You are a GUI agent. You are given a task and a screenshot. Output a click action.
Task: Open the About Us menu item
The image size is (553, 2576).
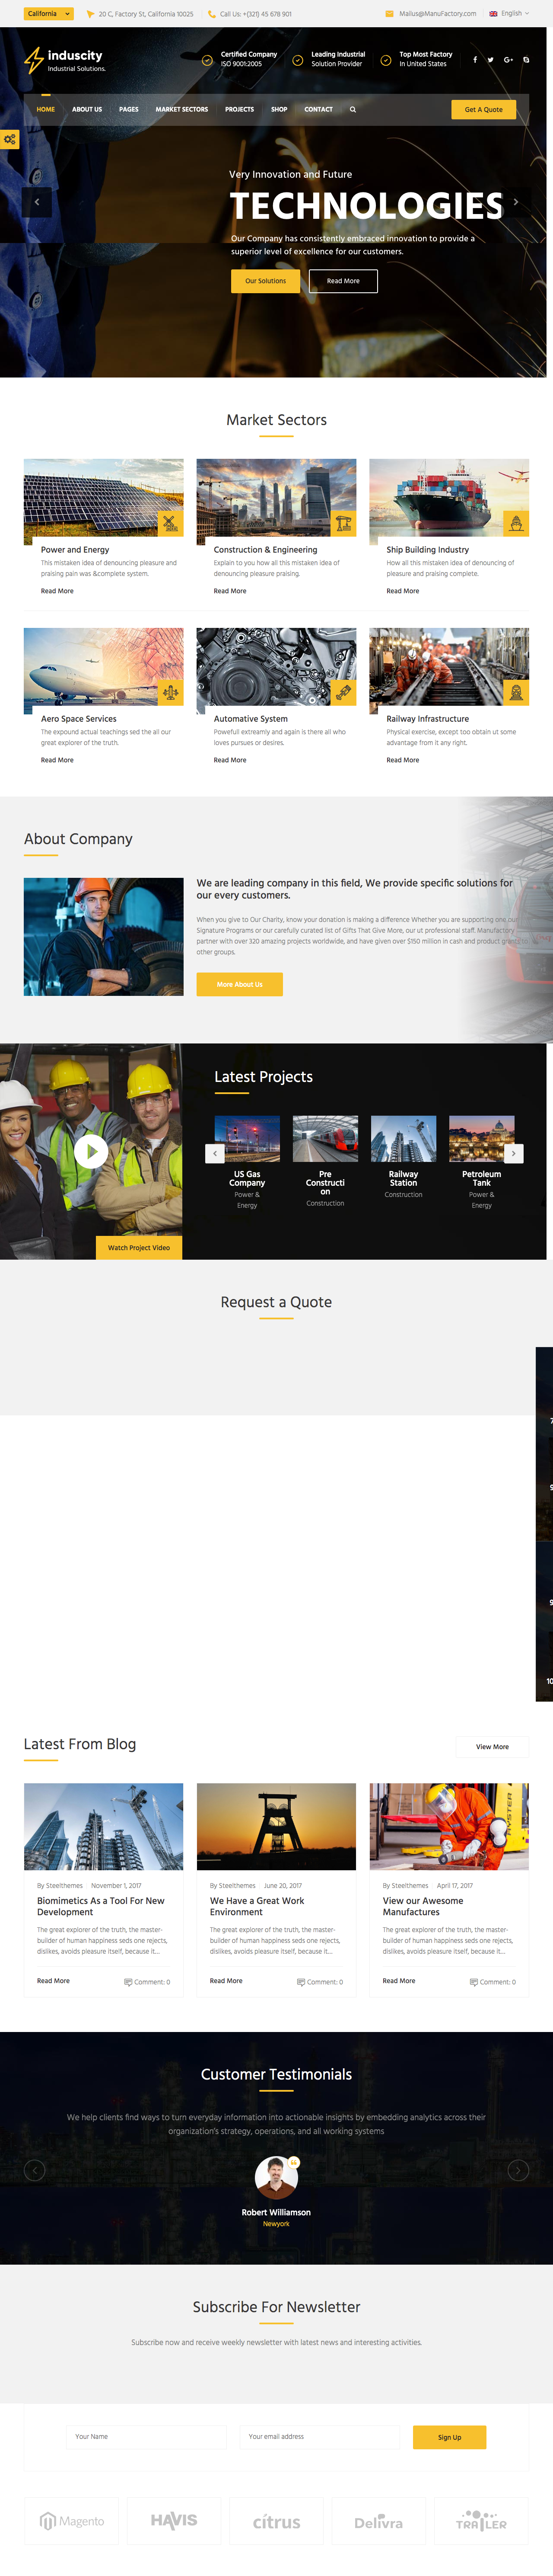click(x=87, y=110)
